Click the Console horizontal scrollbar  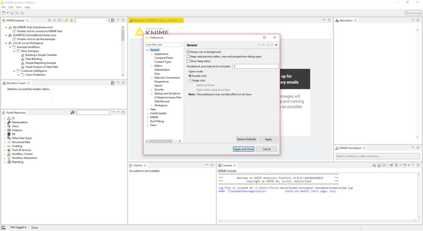[318, 221]
